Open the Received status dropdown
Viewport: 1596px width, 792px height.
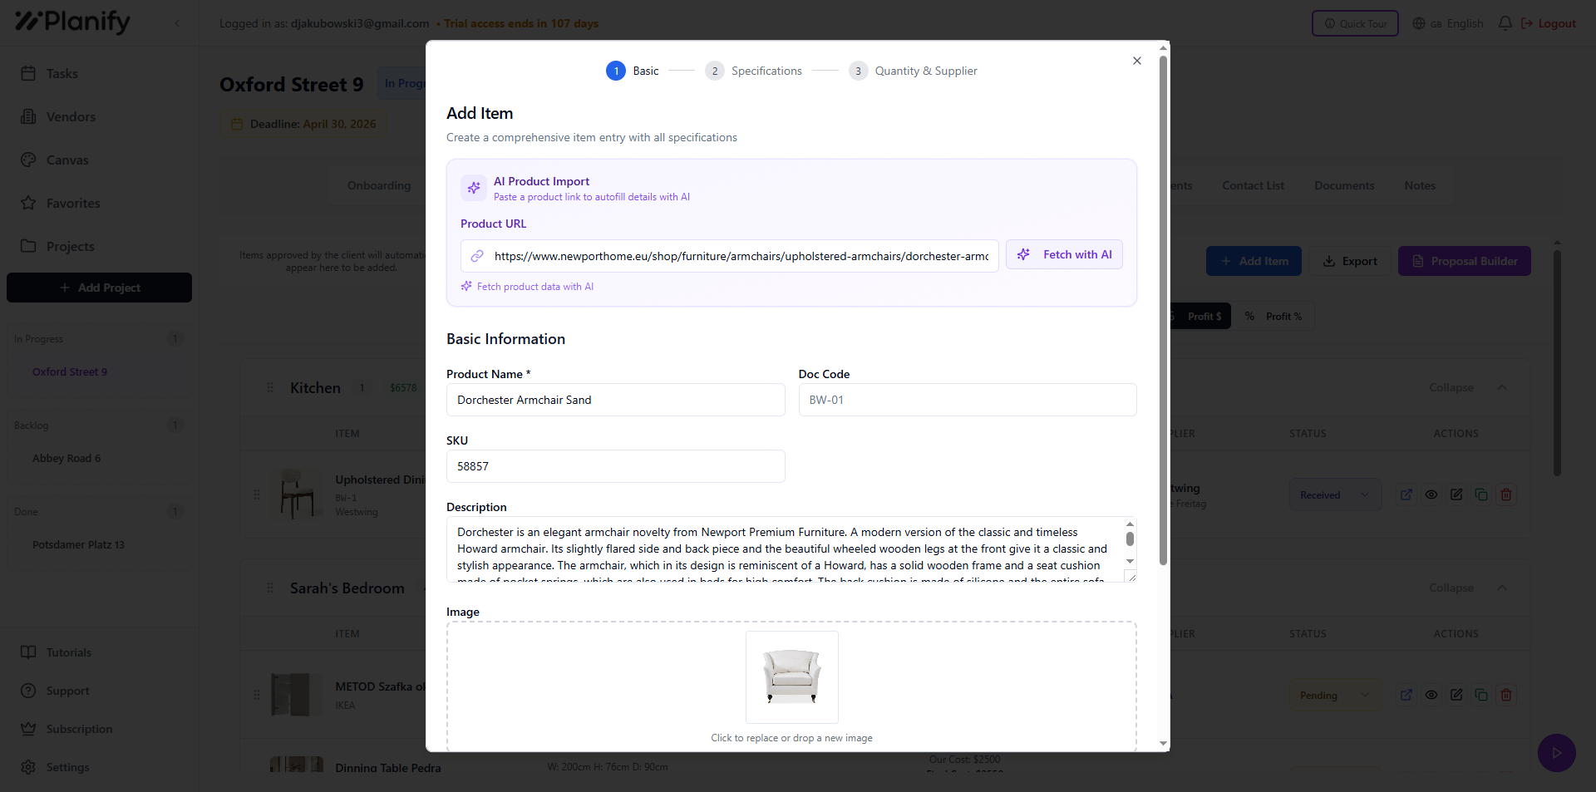[1335, 494]
